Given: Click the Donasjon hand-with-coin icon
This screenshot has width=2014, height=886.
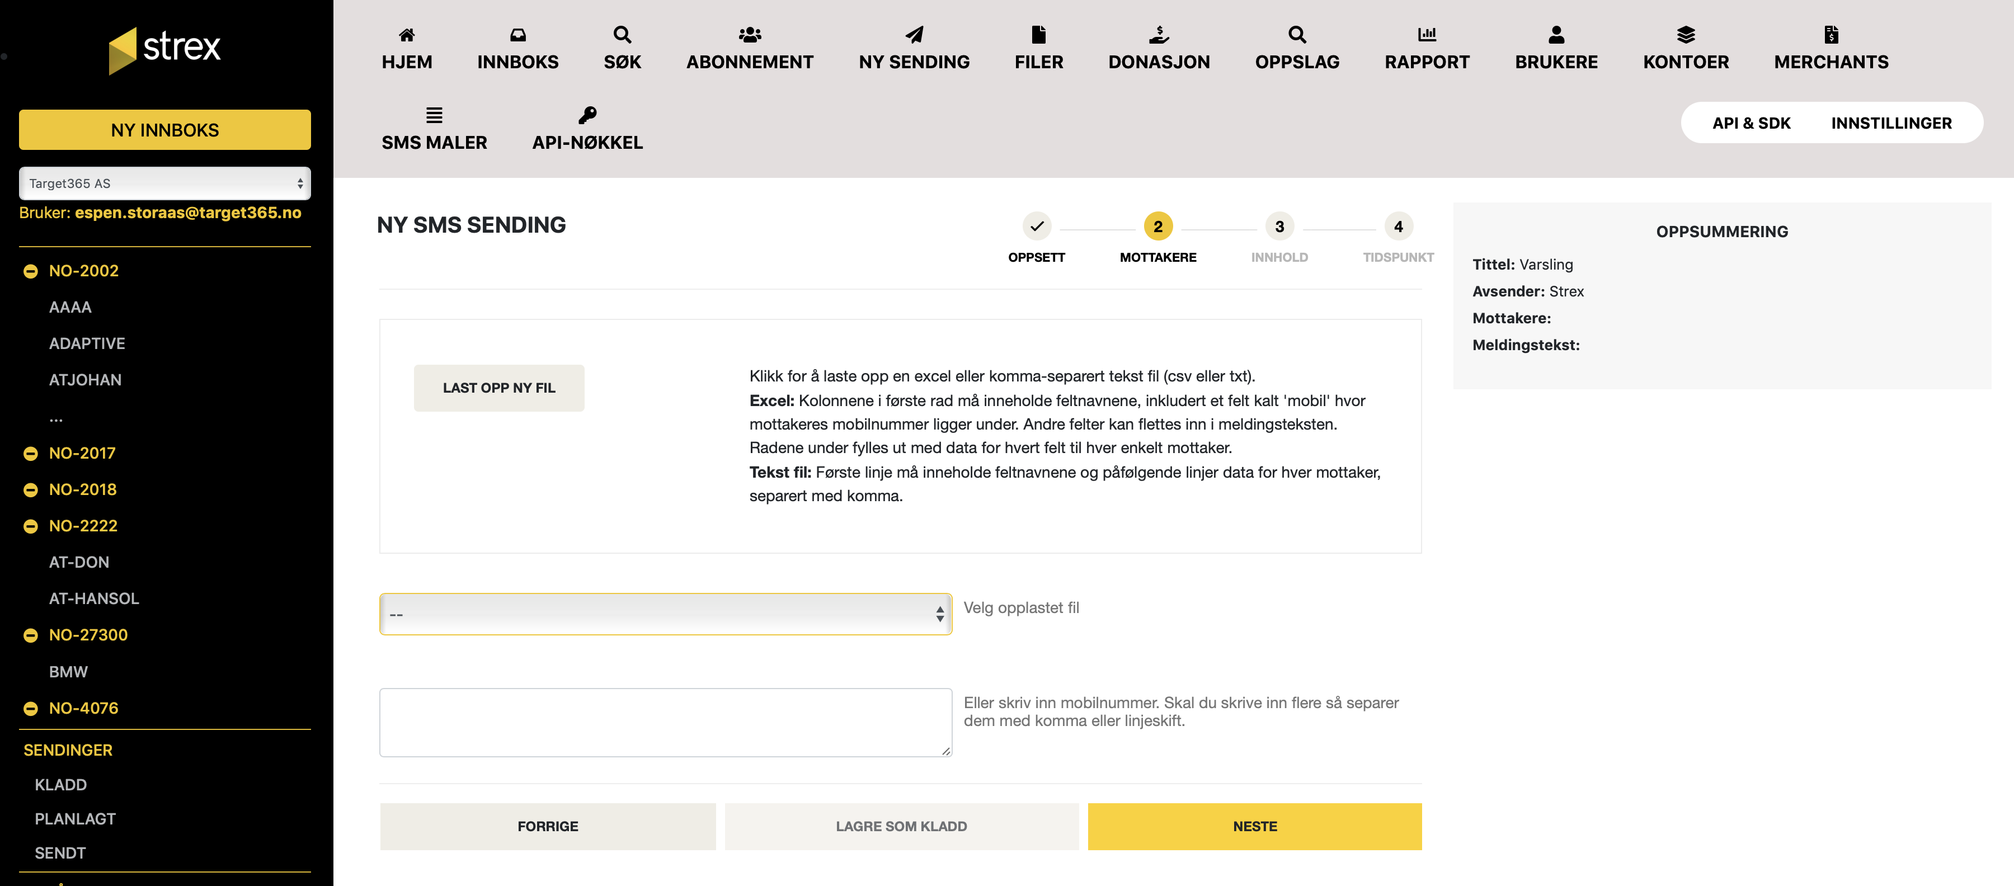Looking at the screenshot, I should pos(1159,35).
